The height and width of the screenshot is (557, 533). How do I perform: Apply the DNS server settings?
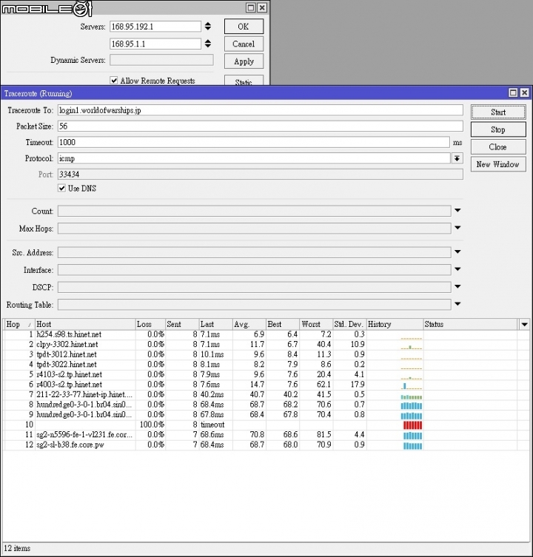pos(244,61)
